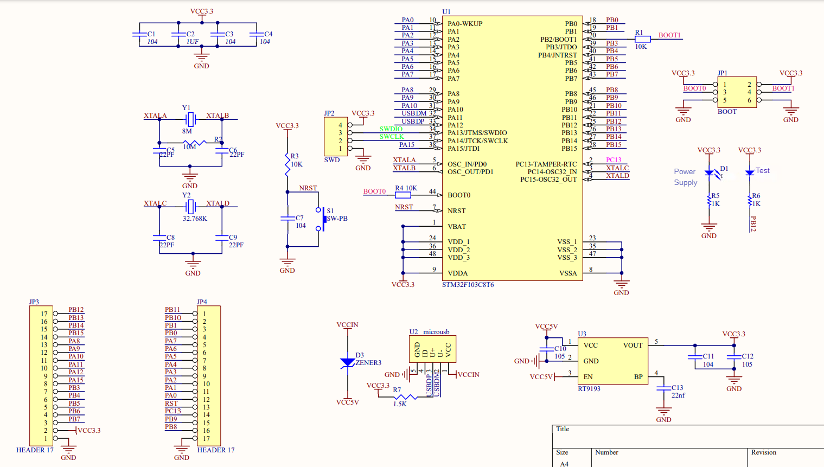Select capacitor C7 104 symbol
824x467 pixels.
click(288, 219)
